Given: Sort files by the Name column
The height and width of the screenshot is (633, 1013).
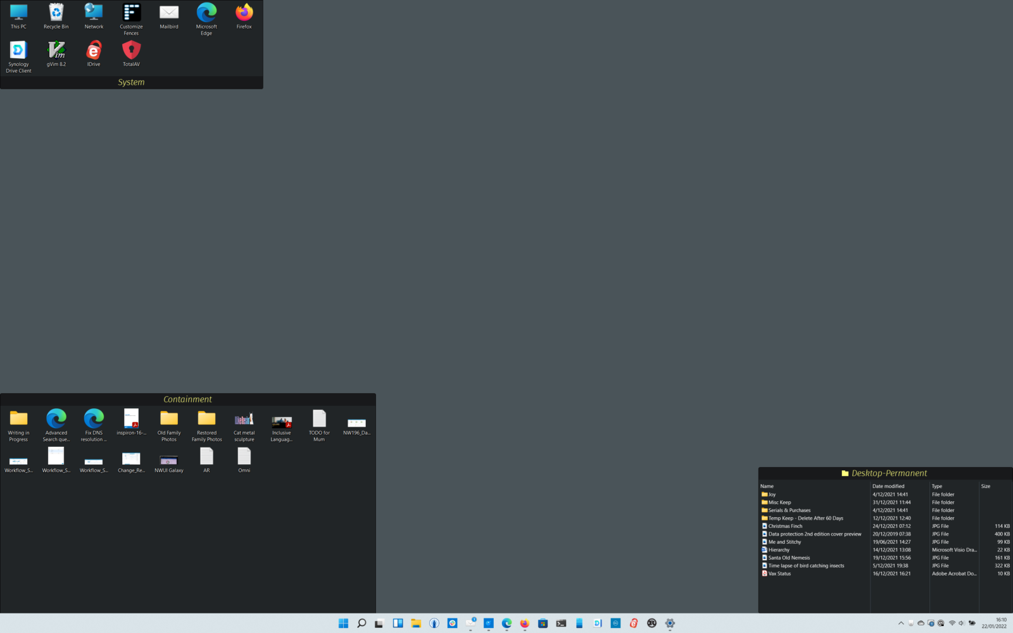Looking at the screenshot, I should click(767, 486).
